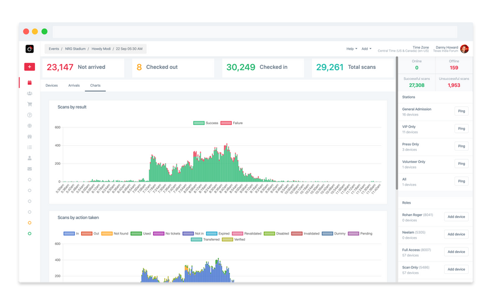Screen dimensions: 492x304
Task: Click the 8 Checked out card
Action: pos(173,67)
